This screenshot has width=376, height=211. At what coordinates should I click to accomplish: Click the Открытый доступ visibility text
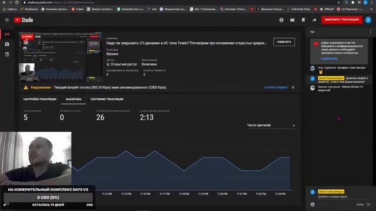[124, 64]
